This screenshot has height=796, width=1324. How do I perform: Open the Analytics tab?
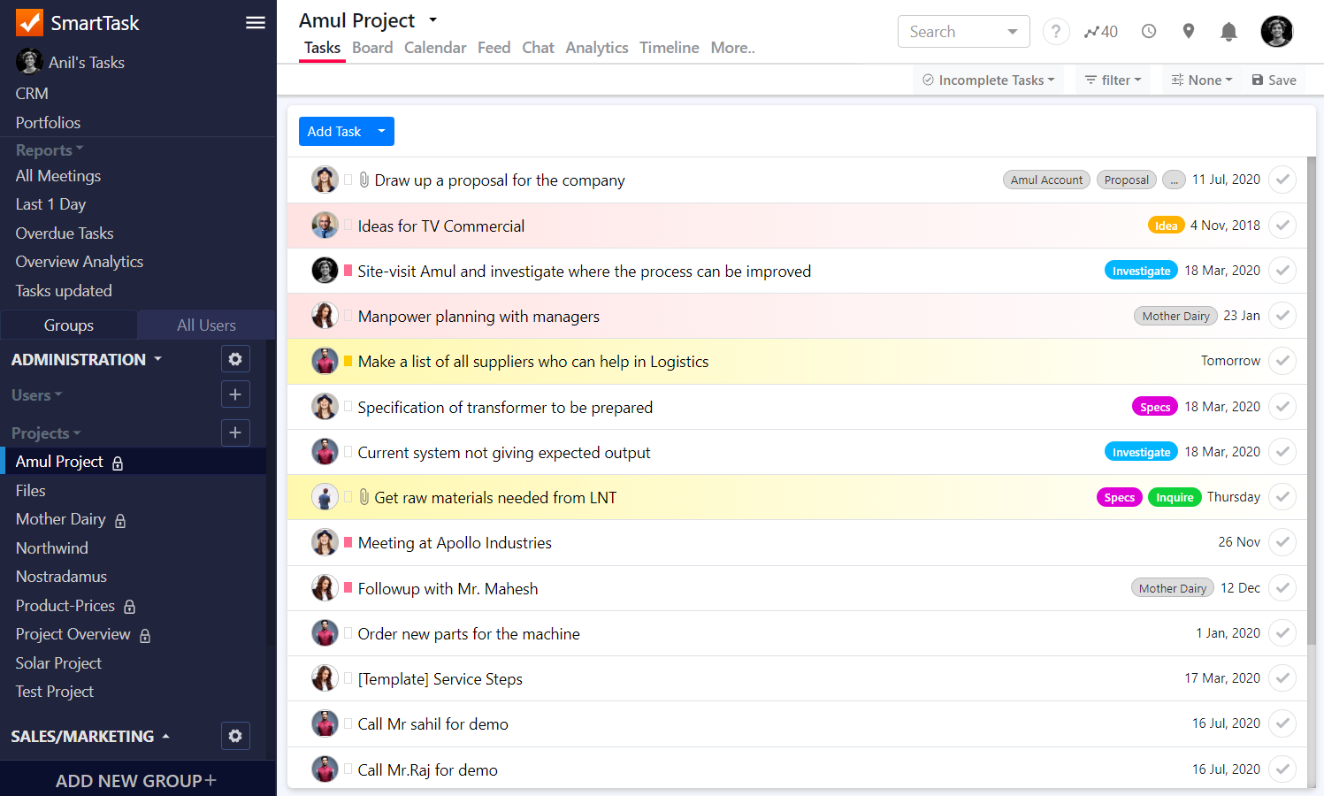point(596,48)
